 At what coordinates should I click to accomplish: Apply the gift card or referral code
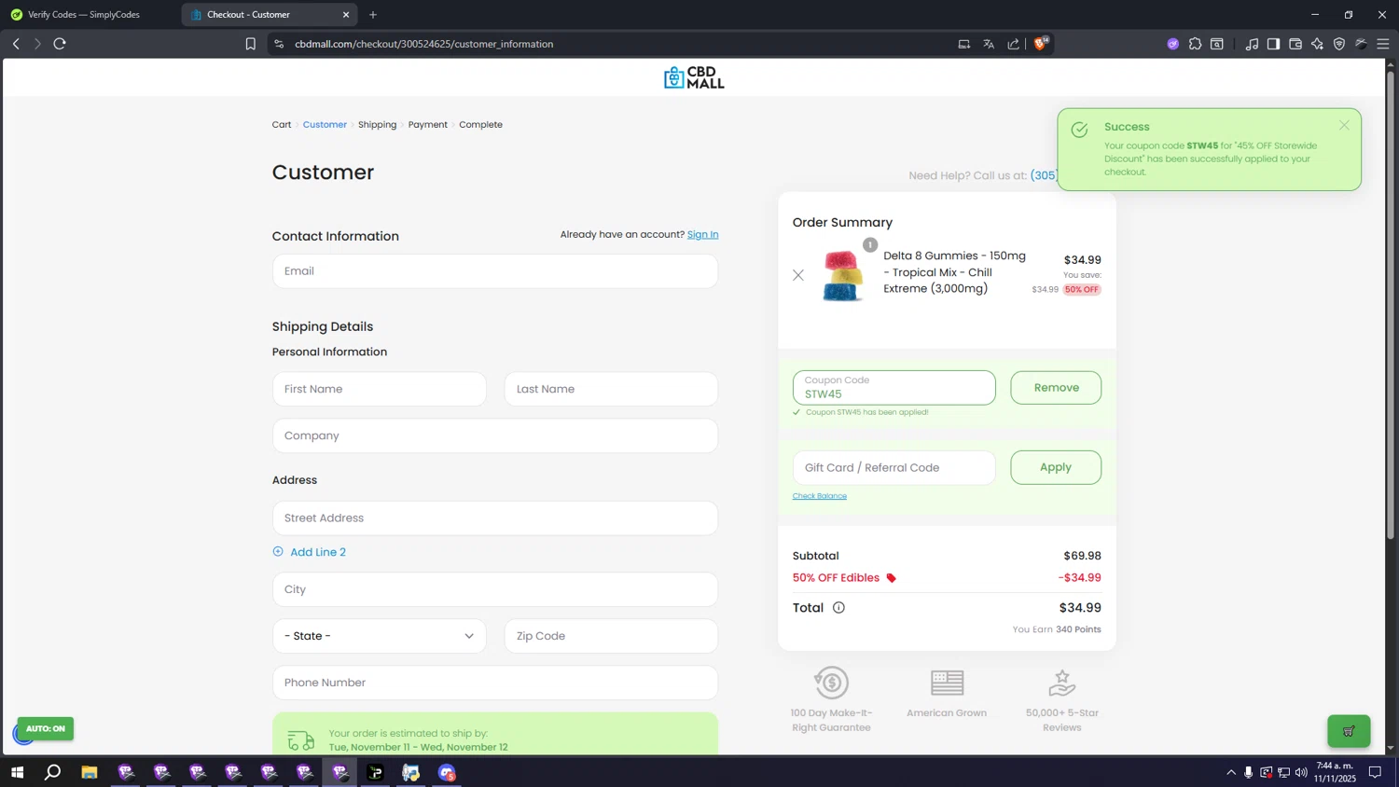[1056, 467]
